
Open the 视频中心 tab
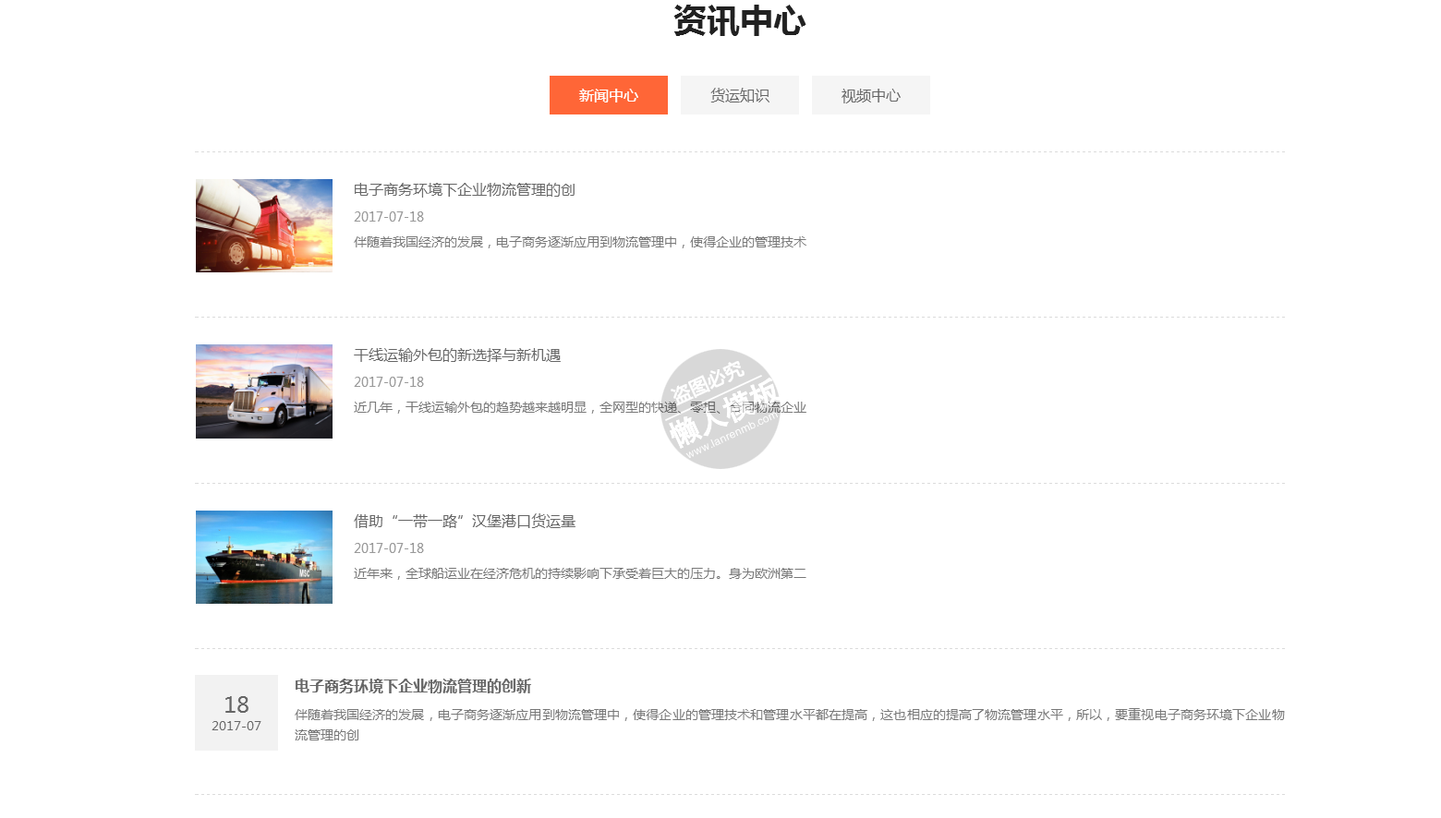click(x=870, y=95)
